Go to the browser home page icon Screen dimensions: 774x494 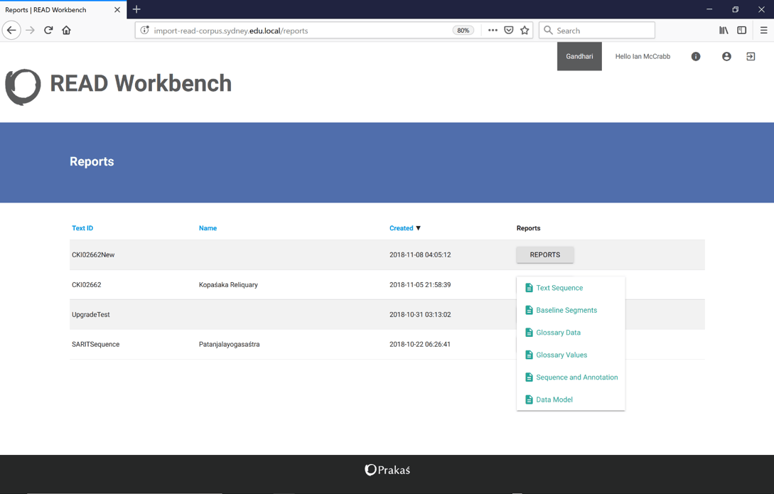(66, 30)
